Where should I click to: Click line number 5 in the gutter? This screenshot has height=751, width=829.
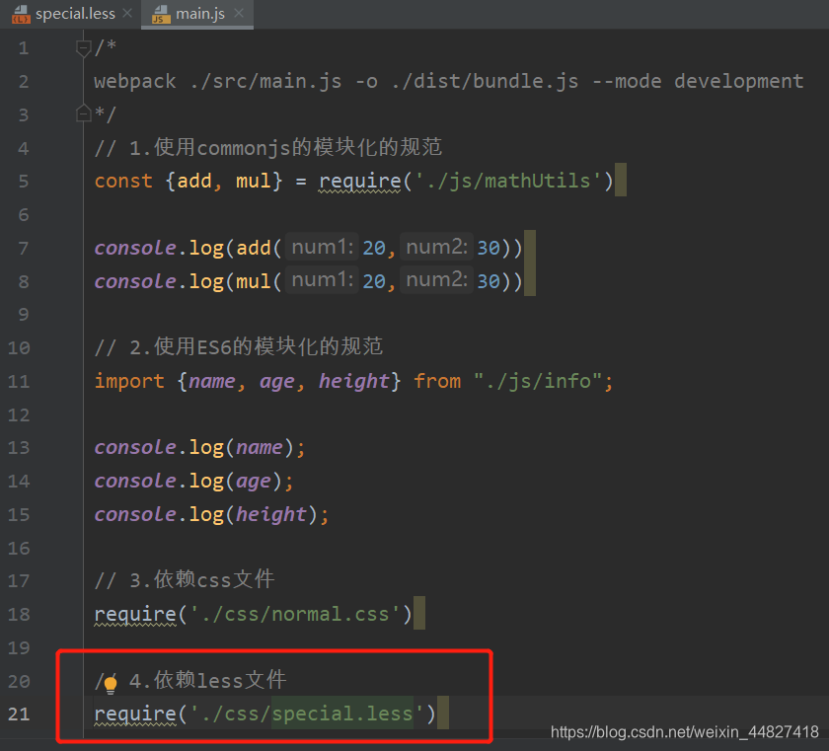click(24, 182)
